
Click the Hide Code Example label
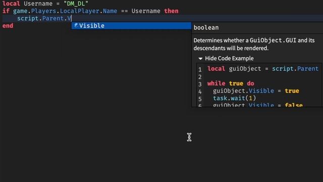click(x=229, y=59)
